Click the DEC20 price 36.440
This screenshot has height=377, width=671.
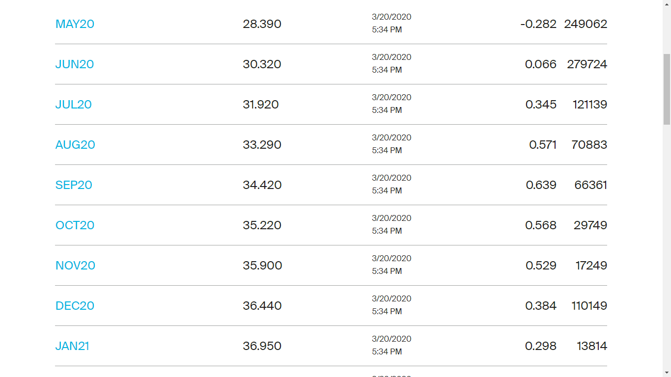point(262,306)
